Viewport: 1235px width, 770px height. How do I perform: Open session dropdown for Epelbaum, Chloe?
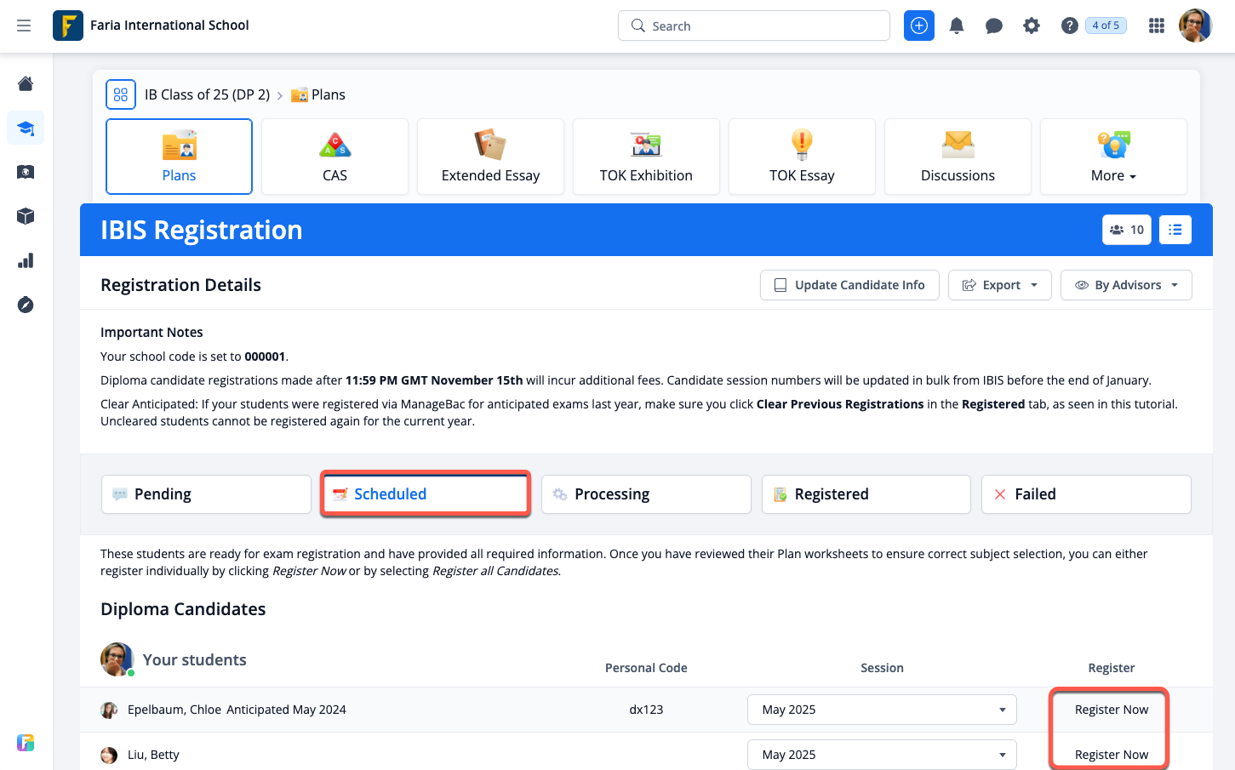pos(882,710)
